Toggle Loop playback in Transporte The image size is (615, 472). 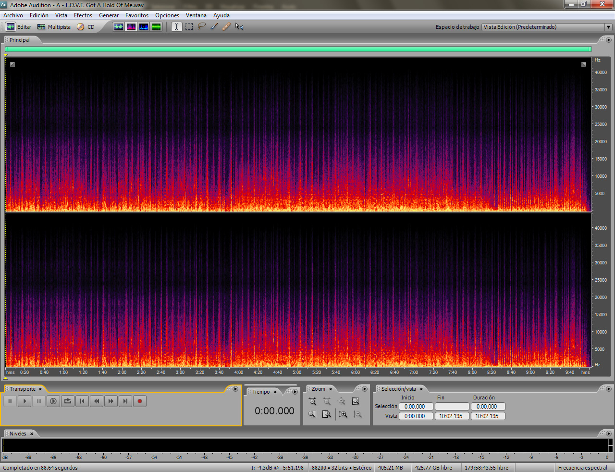click(x=68, y=401)
